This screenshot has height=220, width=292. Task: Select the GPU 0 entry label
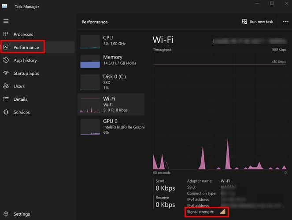(x=110, y=121)
